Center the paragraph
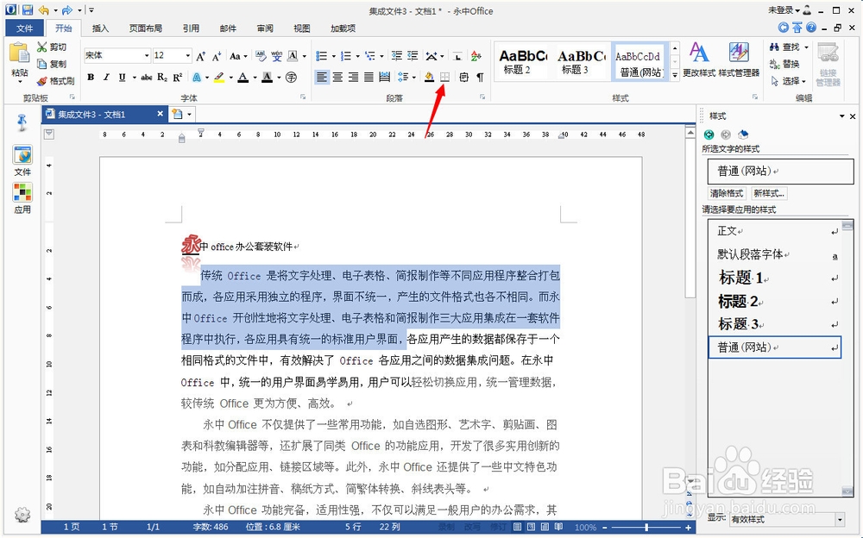The image size is (863, 538). [x=337, y=77]
